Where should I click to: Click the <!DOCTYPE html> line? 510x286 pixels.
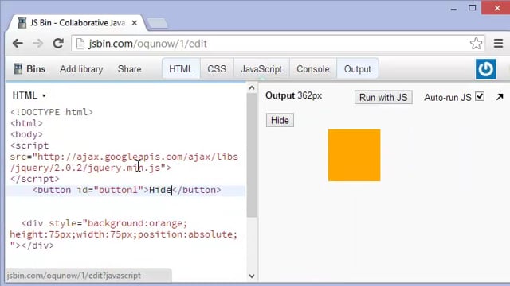[x=51, y=112]
